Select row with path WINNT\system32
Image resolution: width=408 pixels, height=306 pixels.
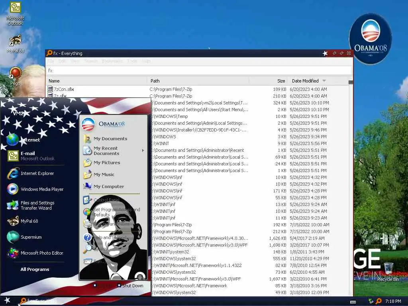coord(251,252)
